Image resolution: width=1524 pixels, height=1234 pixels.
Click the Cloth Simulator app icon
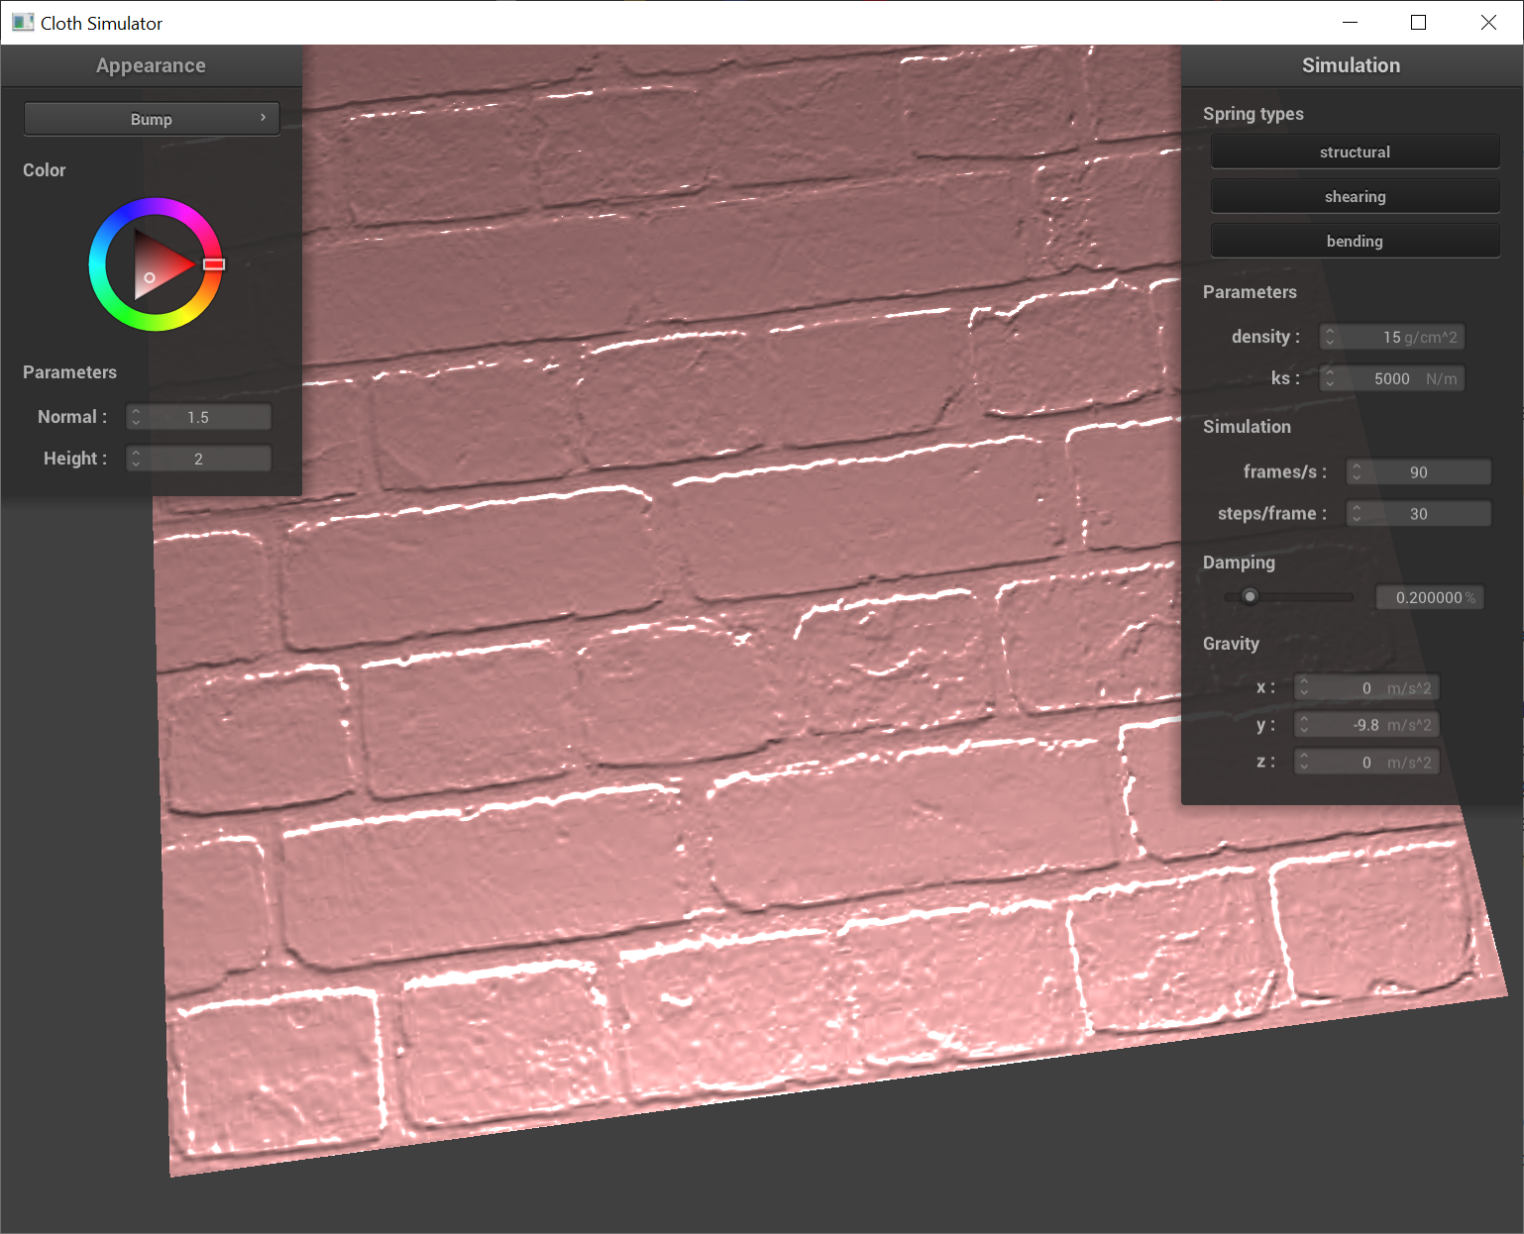click(x=23, y=23)
